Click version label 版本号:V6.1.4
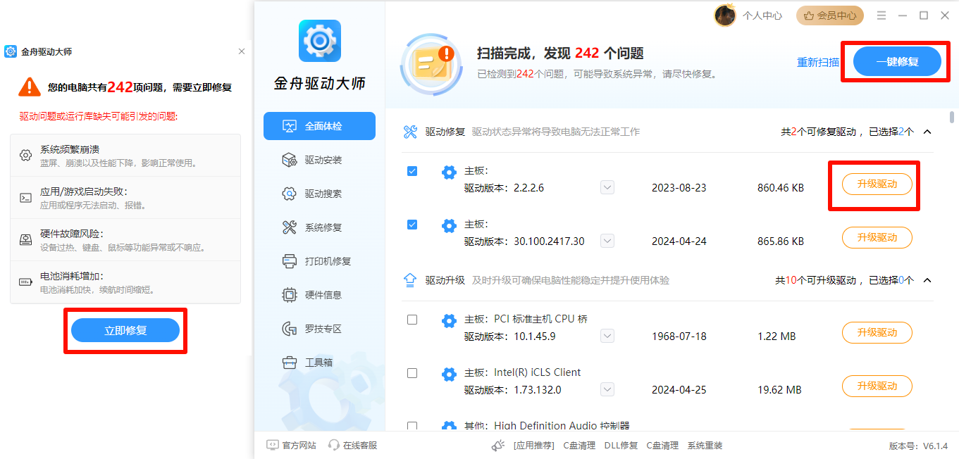Screen dimensions: 959x459 coord(918,446)
